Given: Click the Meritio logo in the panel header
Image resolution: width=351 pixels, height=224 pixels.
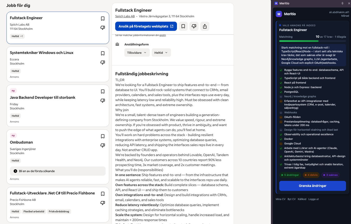Looking at the screenshot, I should [279, 14].
